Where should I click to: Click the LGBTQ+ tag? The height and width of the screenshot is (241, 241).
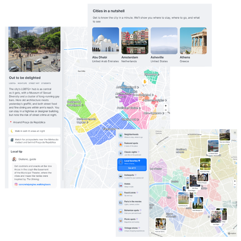(12, 83)
